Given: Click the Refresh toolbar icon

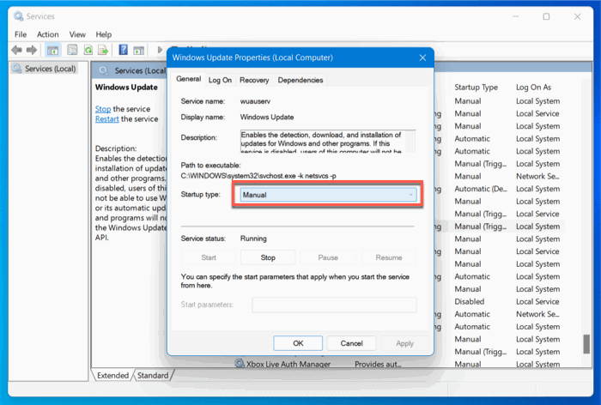Looking at the screenshot, I should point(88,50).
